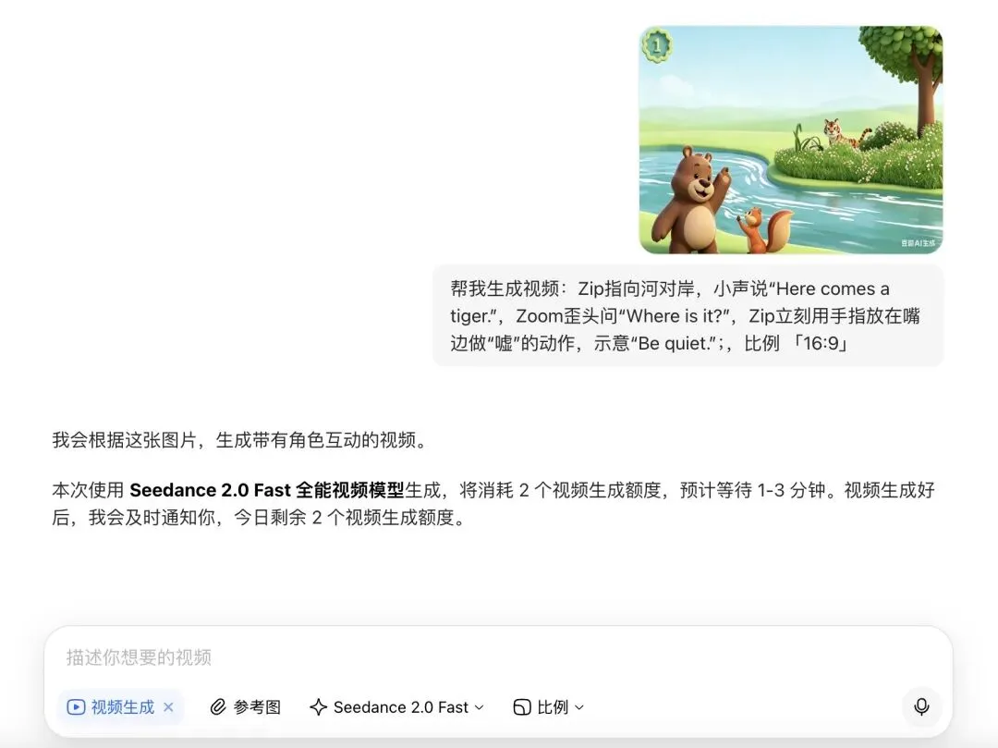Focus the 描述你想要的视频 input field
The image size is (998, 748).
(x=498, y=657)
